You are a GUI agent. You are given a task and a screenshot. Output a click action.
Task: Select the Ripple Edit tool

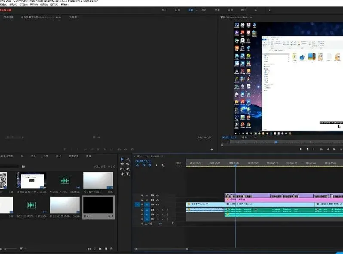[x=122, y=164]
